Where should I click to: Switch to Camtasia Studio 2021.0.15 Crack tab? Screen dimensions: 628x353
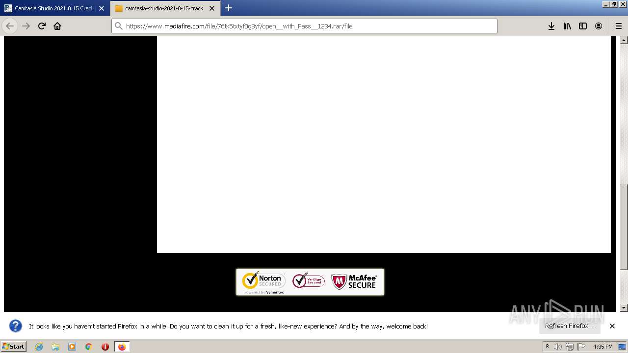tap(54, 8)
